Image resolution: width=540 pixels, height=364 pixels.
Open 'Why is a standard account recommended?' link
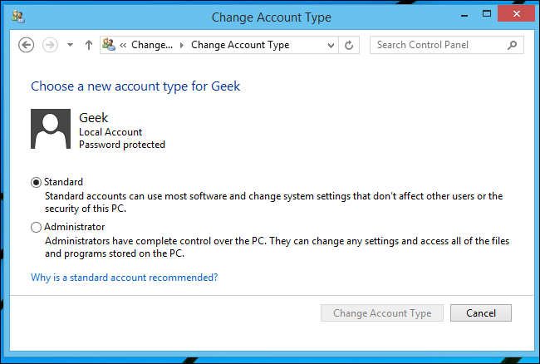pos(124,278)
